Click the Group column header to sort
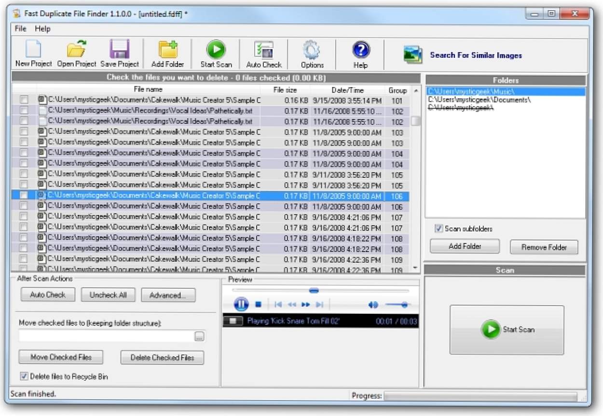Image resolution: width=603 pixels, height=416 pixels. pos(397,90)
